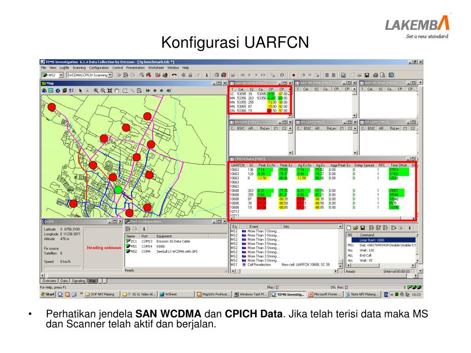This screenshot has height=353, width=471.
Task: Open the Configuration menu
Action: click(x=99, y=68)
